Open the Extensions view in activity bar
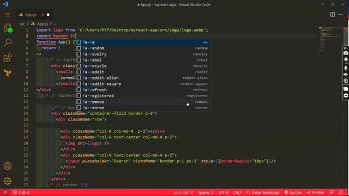The width and height of the screenshot is (349, 196). click(8, 58)
